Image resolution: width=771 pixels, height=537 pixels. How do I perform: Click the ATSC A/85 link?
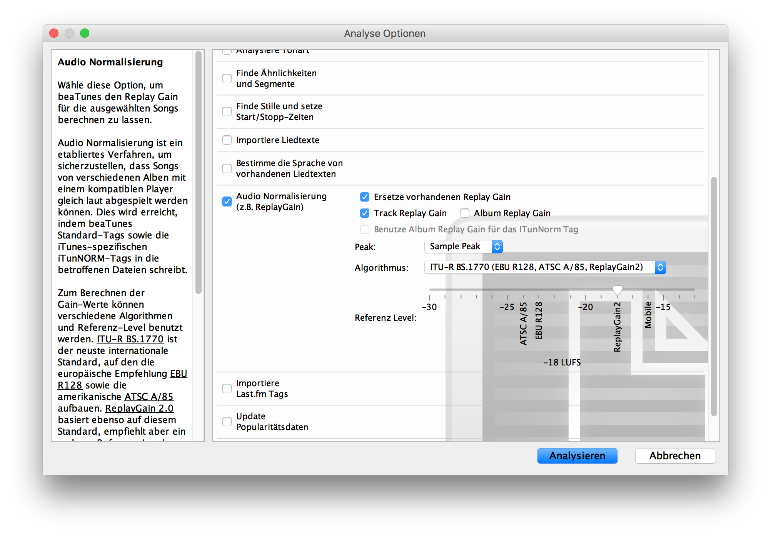(149, 397)
